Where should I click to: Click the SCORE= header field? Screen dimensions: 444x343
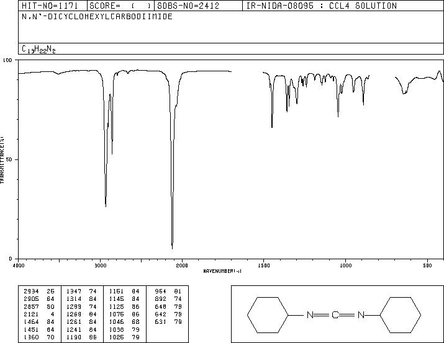[x=120, y=6]
